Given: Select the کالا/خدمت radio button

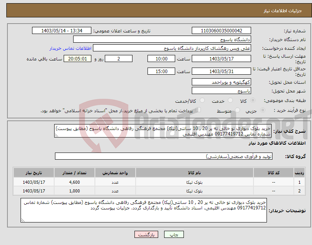Looking at the screenshot, I should [202, 100].
